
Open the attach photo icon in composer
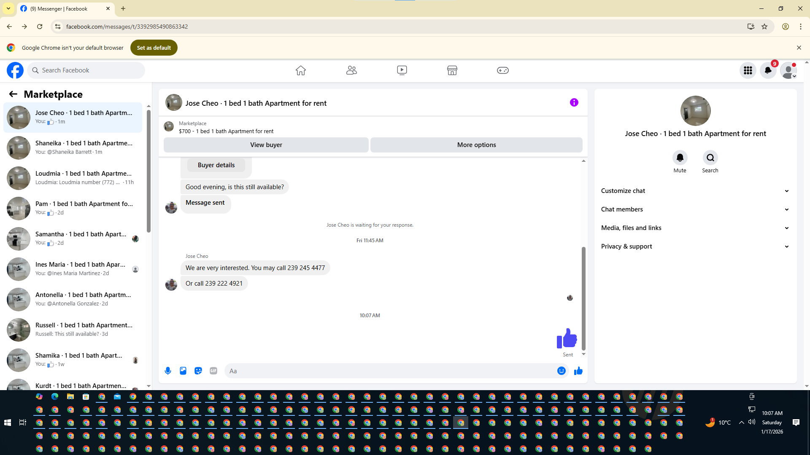(x=183, y=371)
